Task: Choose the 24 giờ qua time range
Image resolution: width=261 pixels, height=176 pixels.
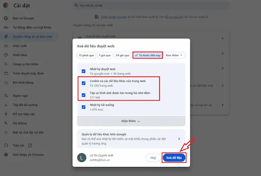Action: tap(122, 55)
